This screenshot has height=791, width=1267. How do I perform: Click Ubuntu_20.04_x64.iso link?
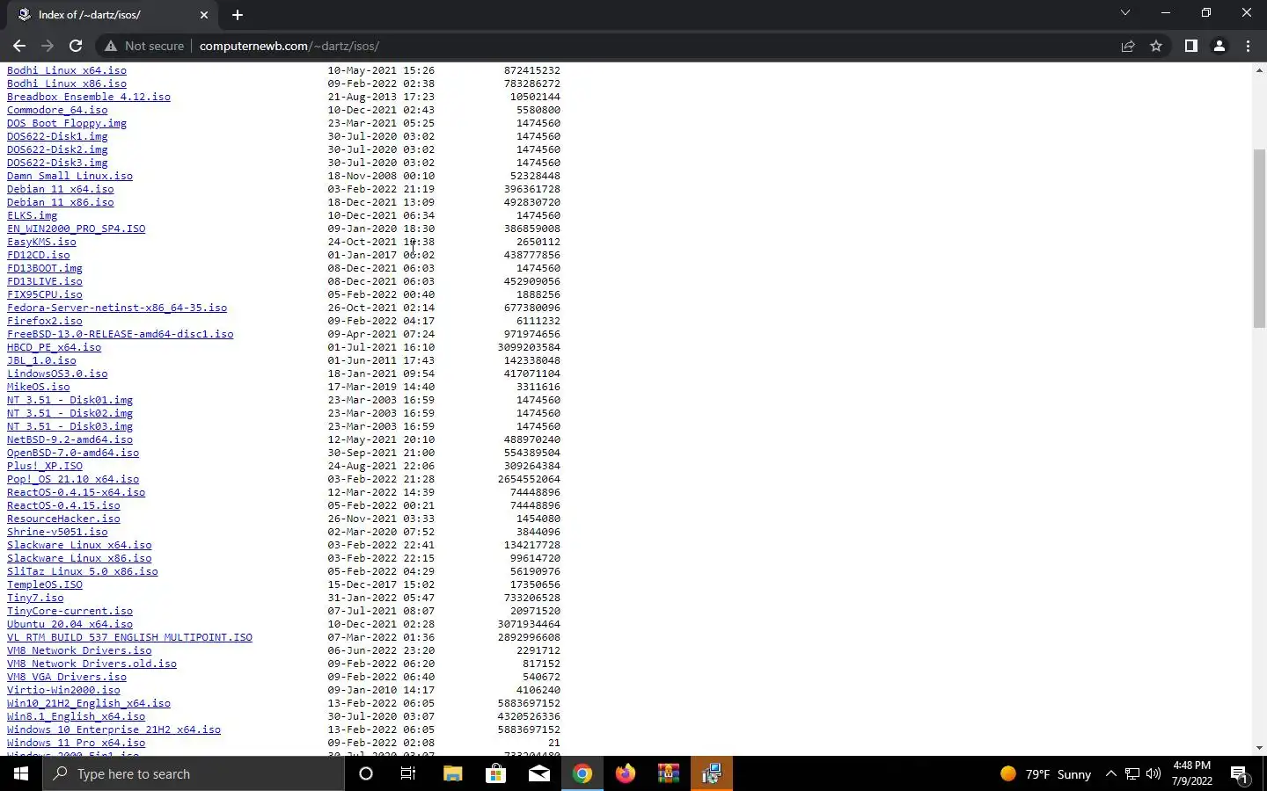(x=70, y=624)
